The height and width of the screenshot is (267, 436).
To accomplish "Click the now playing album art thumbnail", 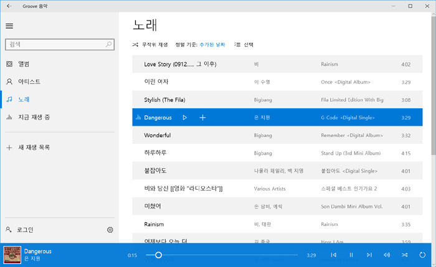I will (x=12, y=255).
